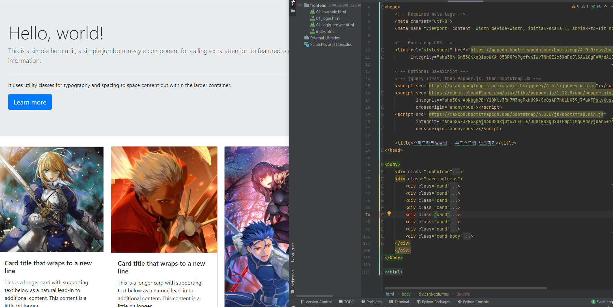Collapse the card-columns div fold on line 37
613x307 pixels.
coord(383,179)
